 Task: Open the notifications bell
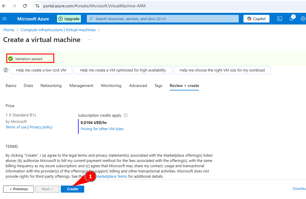[x=292, y=18]
